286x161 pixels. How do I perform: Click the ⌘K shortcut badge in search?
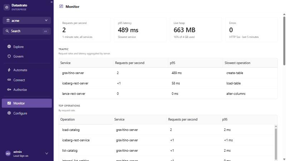tap(46, 31)
